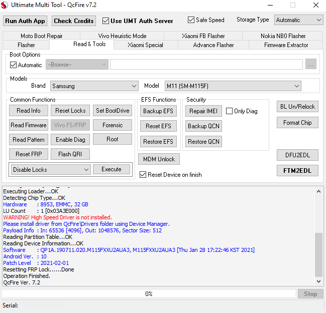Switch to Flasher tab
Screen dimensions: 326x313
click(x=26, y=45)
